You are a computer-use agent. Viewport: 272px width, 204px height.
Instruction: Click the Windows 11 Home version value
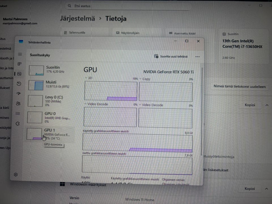(140, 199)
